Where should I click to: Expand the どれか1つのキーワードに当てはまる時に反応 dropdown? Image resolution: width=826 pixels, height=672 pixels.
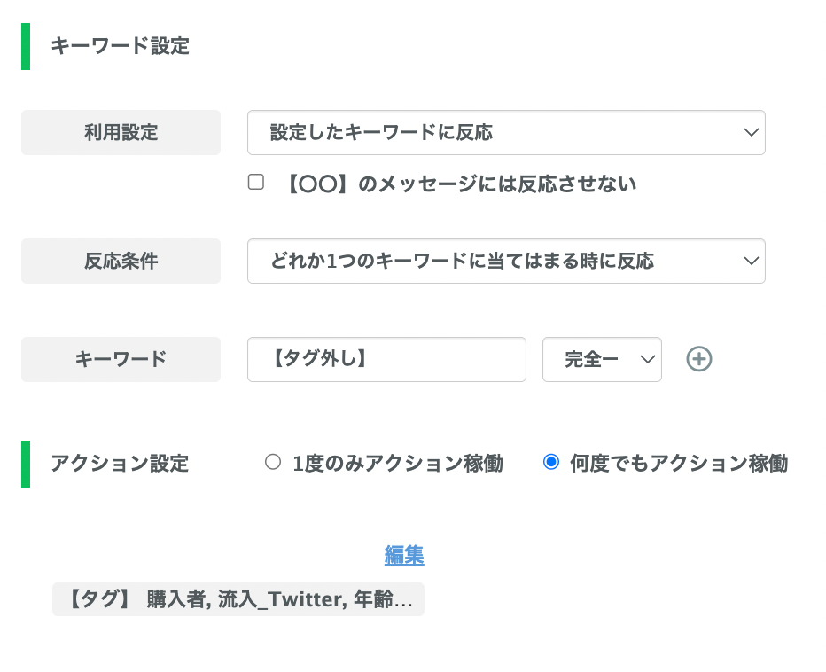coord(506,262)
